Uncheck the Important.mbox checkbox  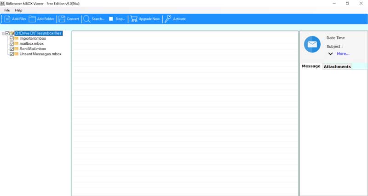pos(12,39)
